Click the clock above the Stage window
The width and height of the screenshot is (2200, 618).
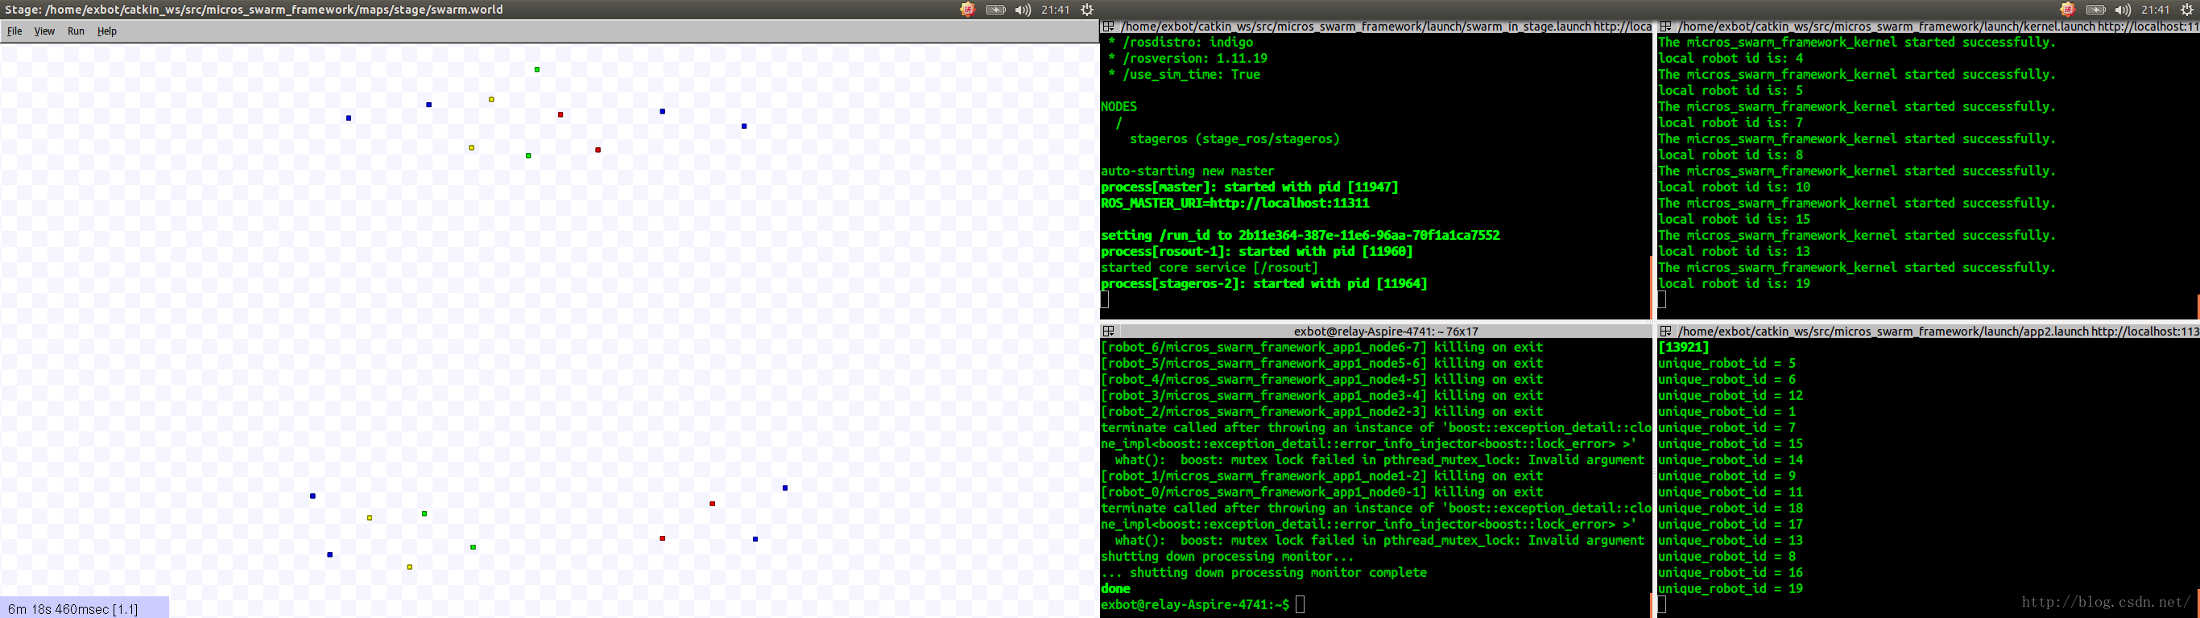pos(1056,10)
